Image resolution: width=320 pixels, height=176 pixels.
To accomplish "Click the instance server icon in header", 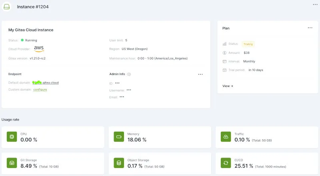I will (x=6, y=7).
